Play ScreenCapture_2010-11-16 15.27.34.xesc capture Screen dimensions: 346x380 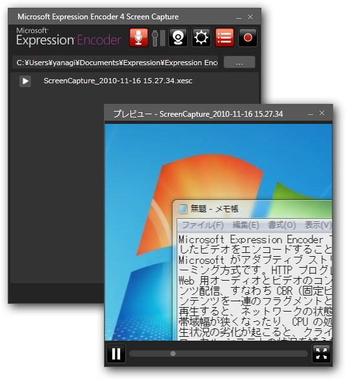pyautogui.click(x=25, y=81)
